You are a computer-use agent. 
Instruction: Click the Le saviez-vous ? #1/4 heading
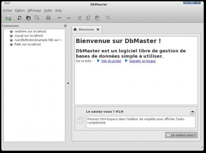[105, 112]
